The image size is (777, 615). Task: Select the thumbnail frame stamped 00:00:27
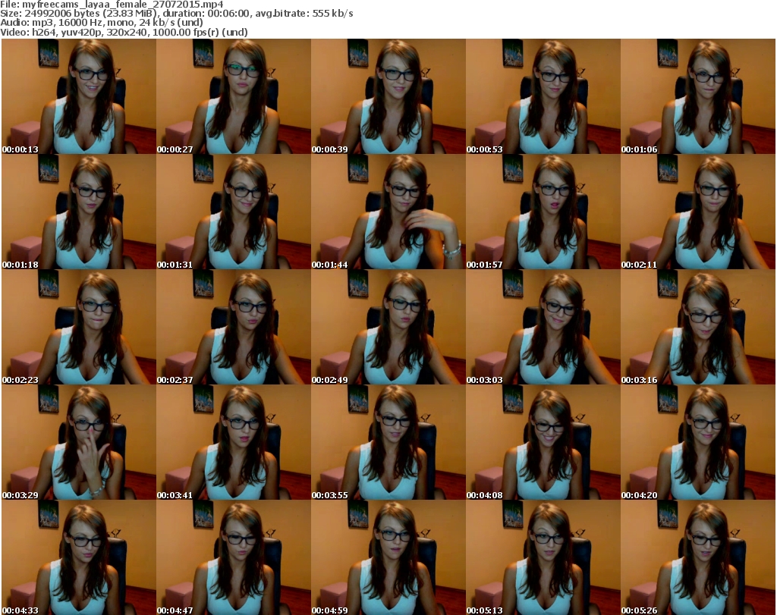tap(234, 96)
